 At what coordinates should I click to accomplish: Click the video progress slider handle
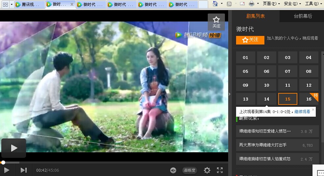[3, 162]
